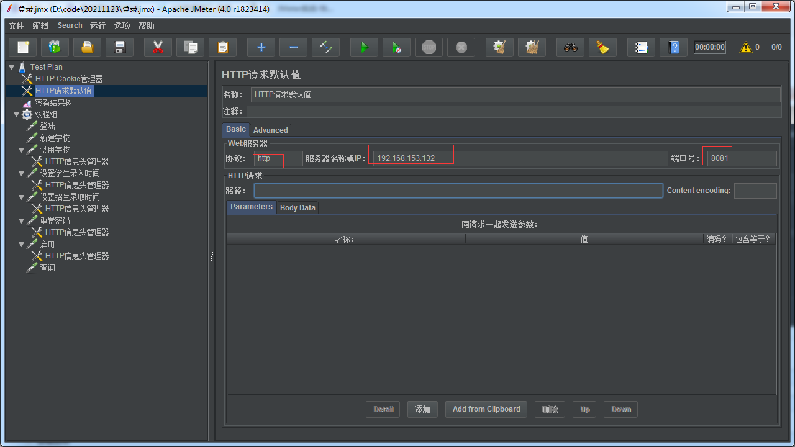Click the 名称: column header
Image resolution: width=795 pixels, height=447 pixels.
(x=346, y=239)
